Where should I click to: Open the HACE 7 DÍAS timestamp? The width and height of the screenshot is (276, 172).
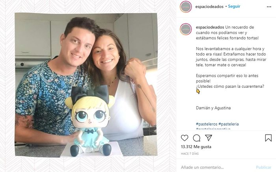[x=190, y=154]
